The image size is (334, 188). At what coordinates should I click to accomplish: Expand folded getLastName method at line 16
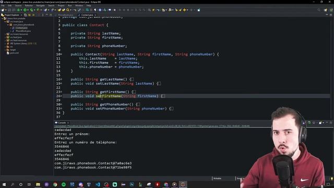[62, 79]
